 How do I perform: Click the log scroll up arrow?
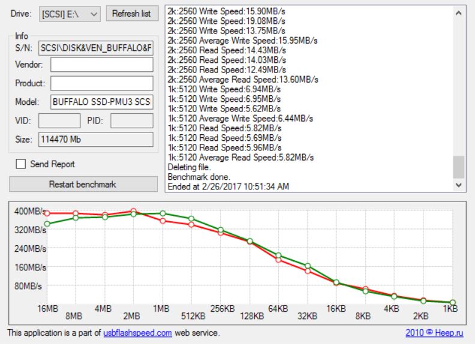pos(459,13)
